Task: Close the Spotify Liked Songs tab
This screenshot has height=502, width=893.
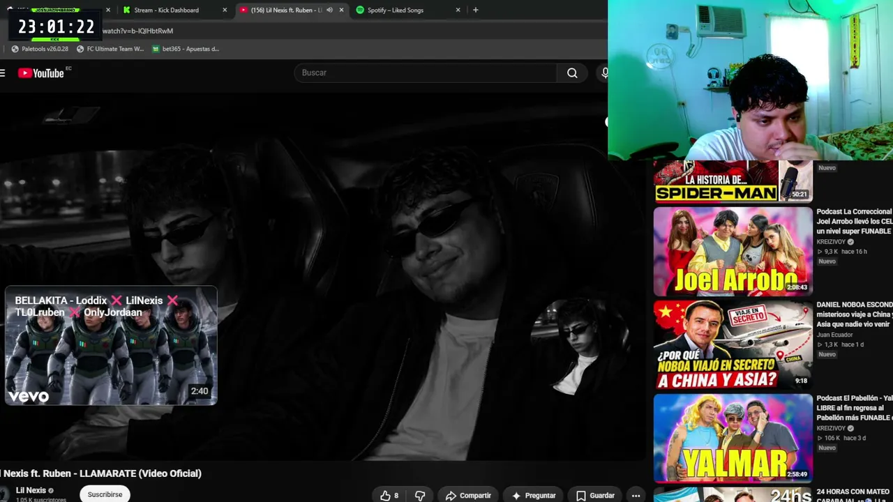Action: (458, 10)
